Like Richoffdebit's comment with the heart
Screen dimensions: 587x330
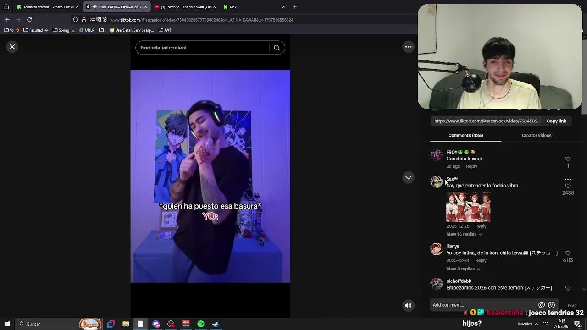point(568,288)
